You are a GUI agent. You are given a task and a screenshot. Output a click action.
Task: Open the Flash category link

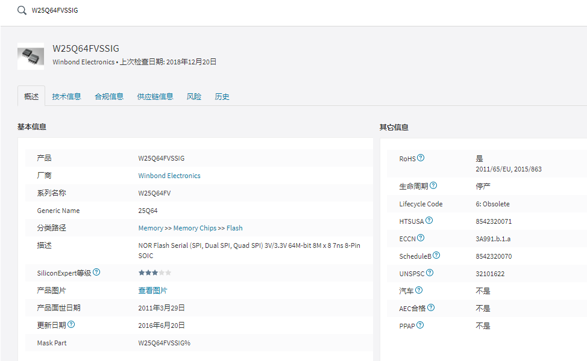tap(234, 228)
